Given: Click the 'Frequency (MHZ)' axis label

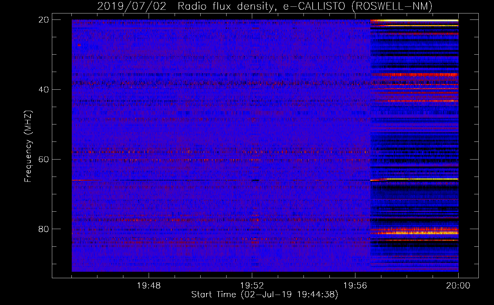Looking at the screenshot, I should [28, 147].
